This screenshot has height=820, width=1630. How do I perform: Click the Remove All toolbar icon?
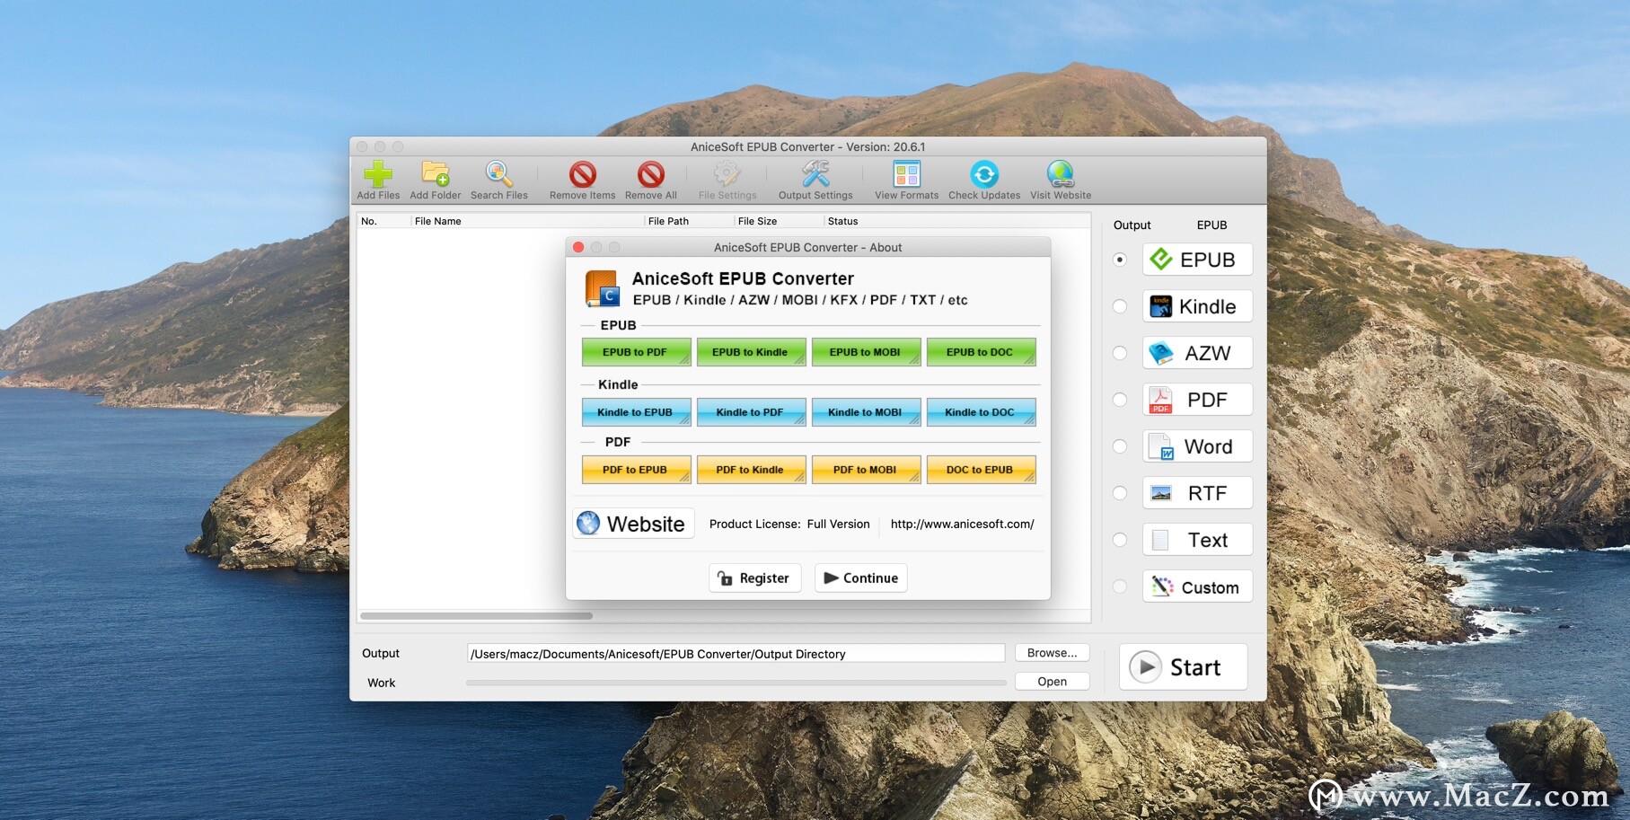(x=651, y=173)
